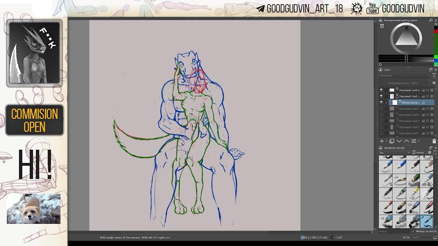
Task: Select the highlighted blue brush preset
Action: click(426, 221)
